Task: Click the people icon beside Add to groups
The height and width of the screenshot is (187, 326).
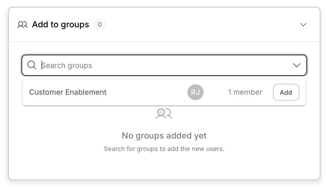Action: pyautogui.click(x=22, y=25)
